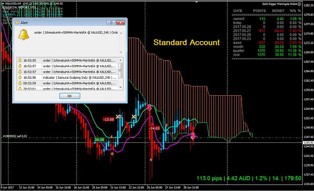Image resolution: width=314 pixels, height=191 pixels.
Task: Click the pink sell arrow on the latest candle
Action: click(x=192, y=136)
